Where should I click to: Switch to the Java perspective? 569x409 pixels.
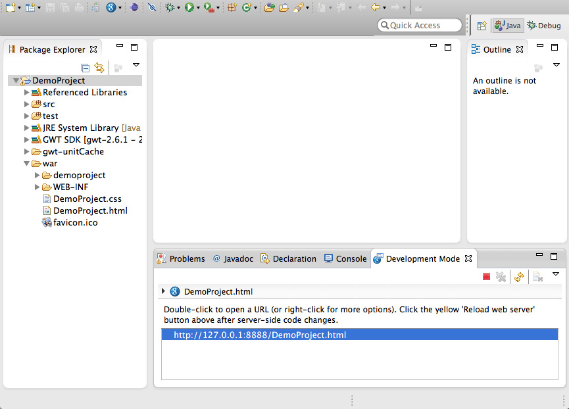pyautogui.click(x=508, y=26)
